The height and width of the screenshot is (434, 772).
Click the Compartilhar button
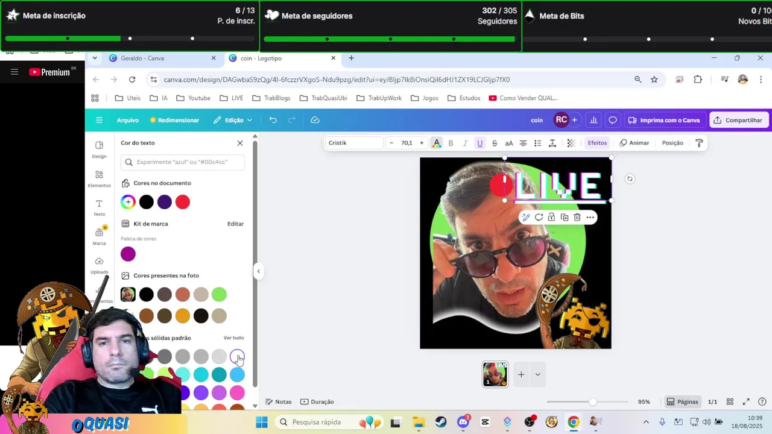738,120
